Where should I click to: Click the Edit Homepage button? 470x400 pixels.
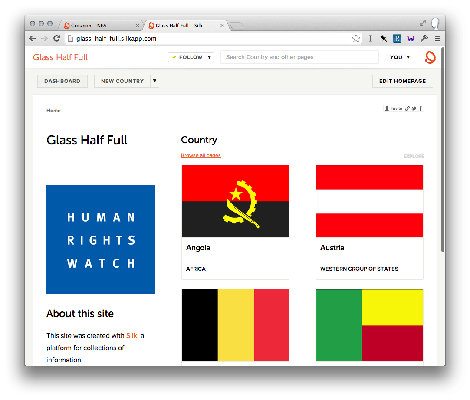(403, 81)
